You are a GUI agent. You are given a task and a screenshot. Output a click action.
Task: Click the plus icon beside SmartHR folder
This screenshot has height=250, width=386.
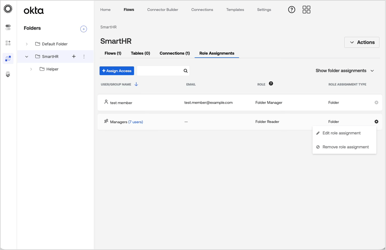[74, 57]
